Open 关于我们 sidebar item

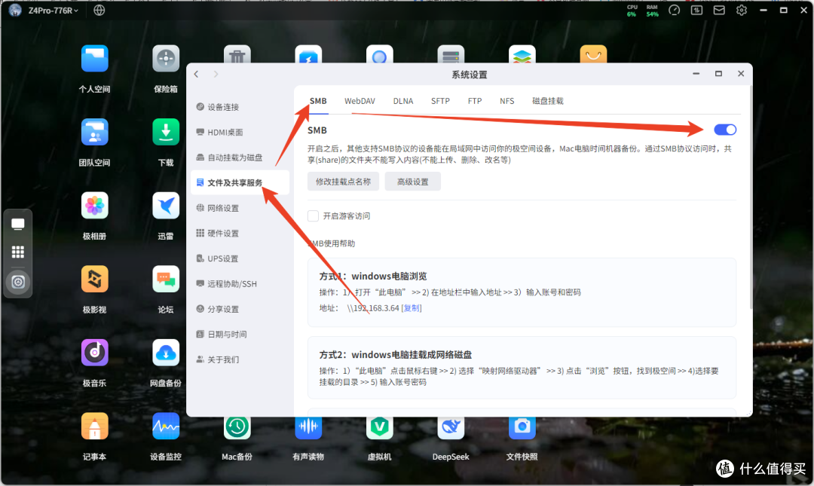click(240, 360)
